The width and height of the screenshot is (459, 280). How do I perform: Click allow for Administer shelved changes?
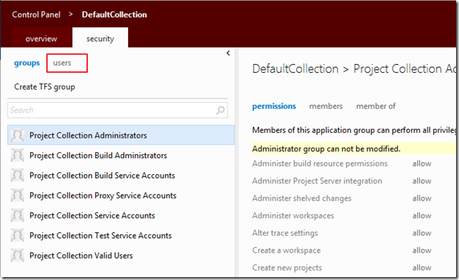coord(422,198)
